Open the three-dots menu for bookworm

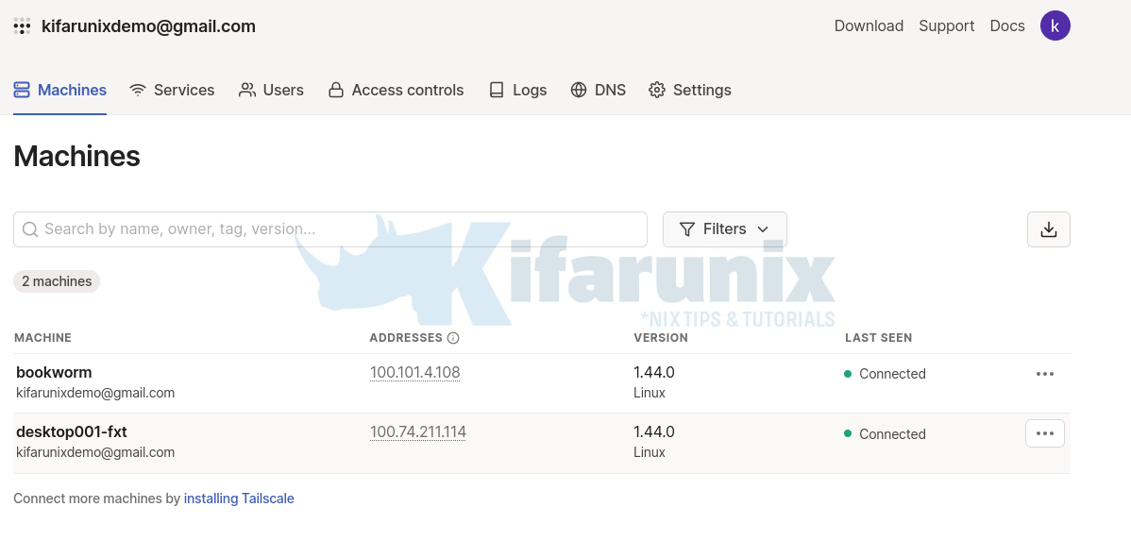tap(1044, 374)
